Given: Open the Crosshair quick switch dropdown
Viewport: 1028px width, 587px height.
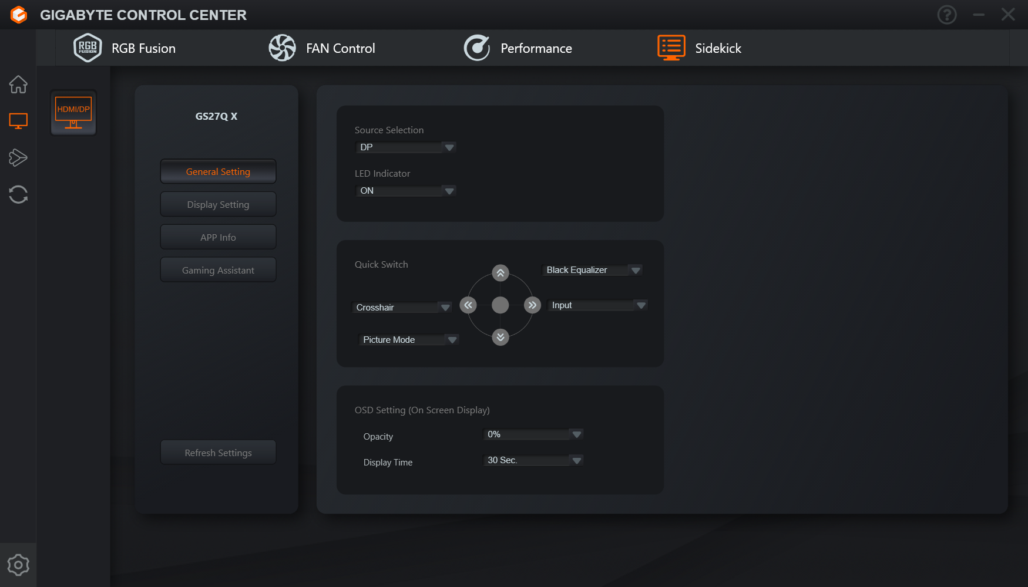Looking at the screenshot, I should tap(402, 308).
